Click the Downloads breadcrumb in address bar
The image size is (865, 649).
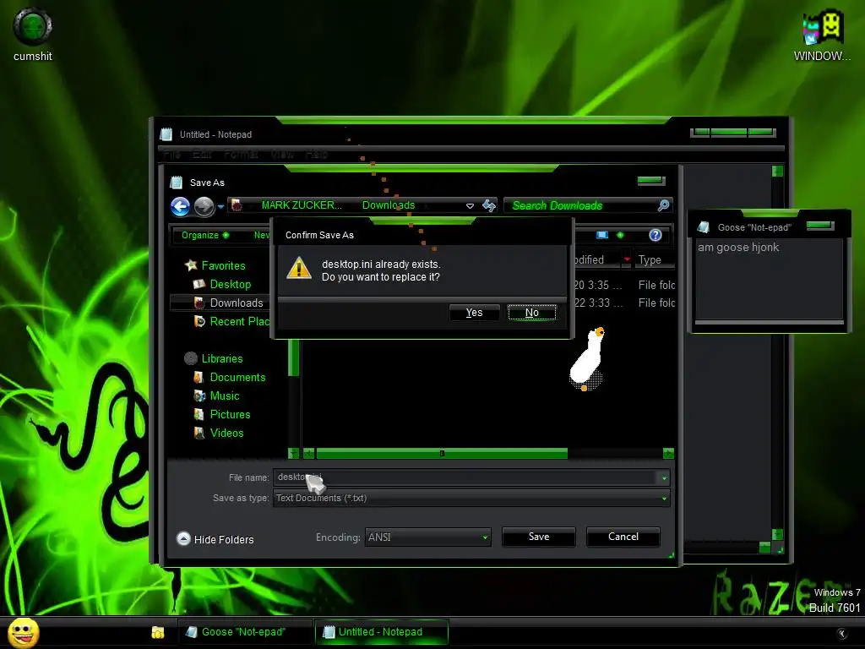coord(389,205)
